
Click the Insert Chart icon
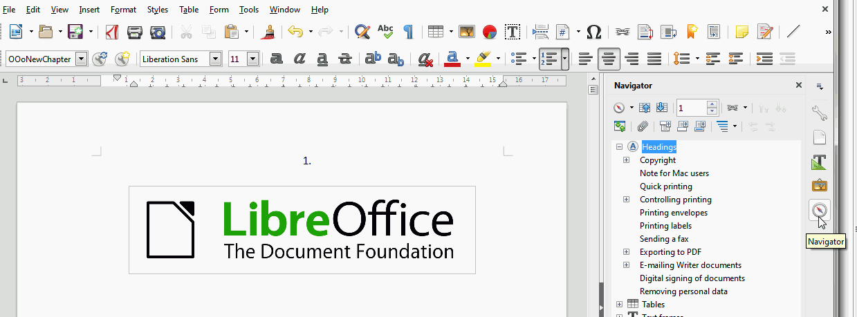[x=490, y=32]
